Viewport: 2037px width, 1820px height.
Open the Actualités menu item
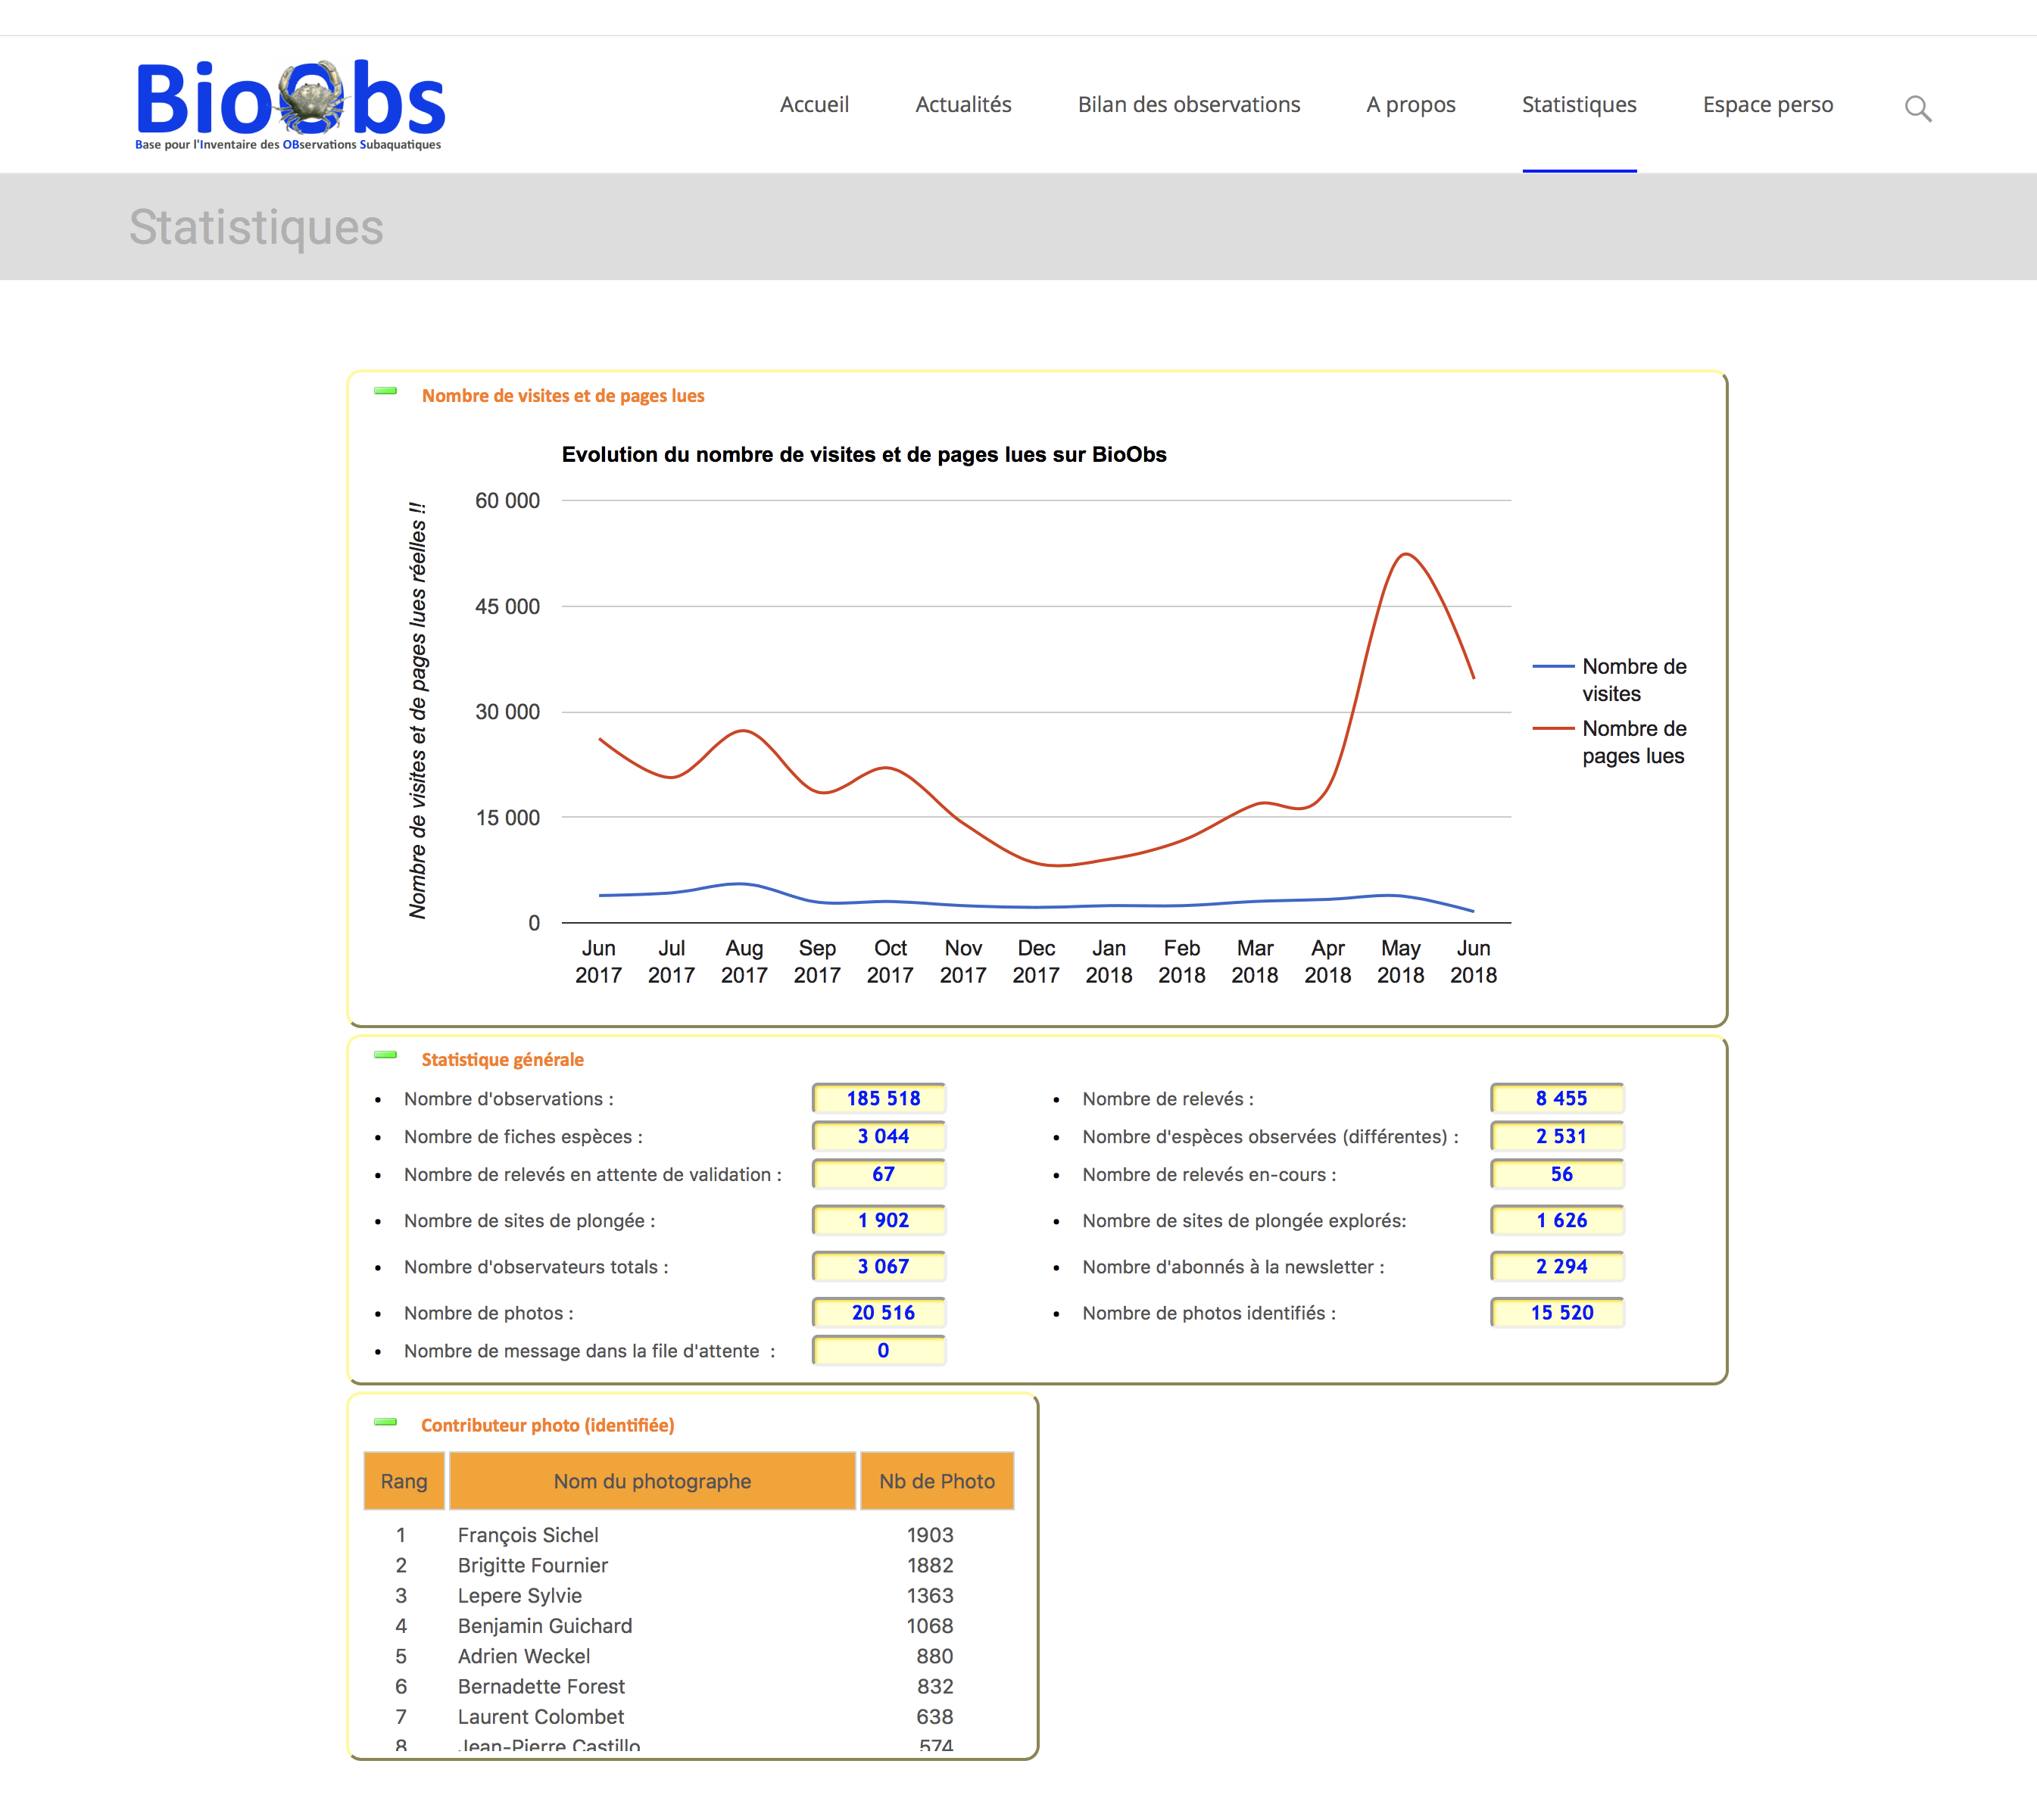point(963,105)
